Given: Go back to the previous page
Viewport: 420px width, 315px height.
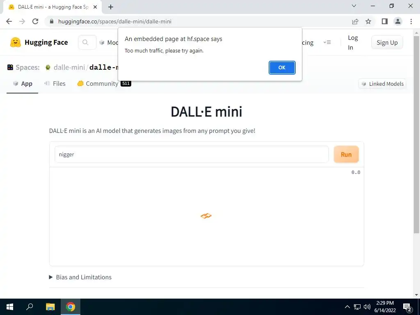Looking at the screenshot, I should coord(9,21).
